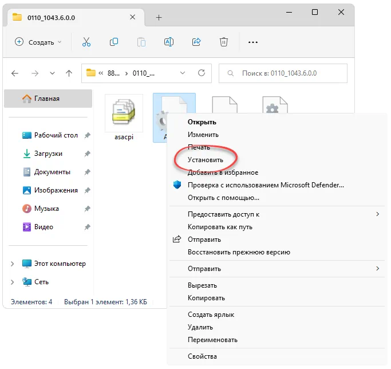This screenshot has width=391, height=369.
Task: Click the search field Поиск в: 0110_1043.6.0.0
Action: (x=283, y=73)
